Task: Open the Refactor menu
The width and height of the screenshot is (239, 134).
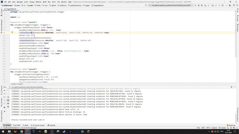Action: 38,2
